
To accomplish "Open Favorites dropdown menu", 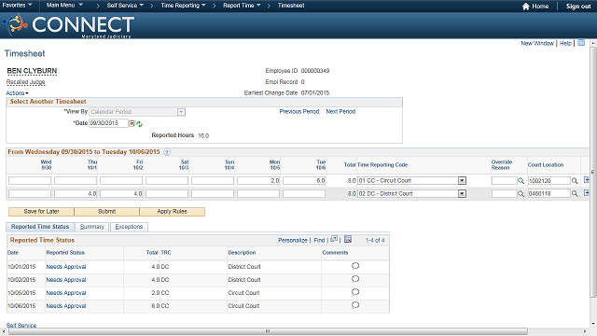I will point(17,6).
